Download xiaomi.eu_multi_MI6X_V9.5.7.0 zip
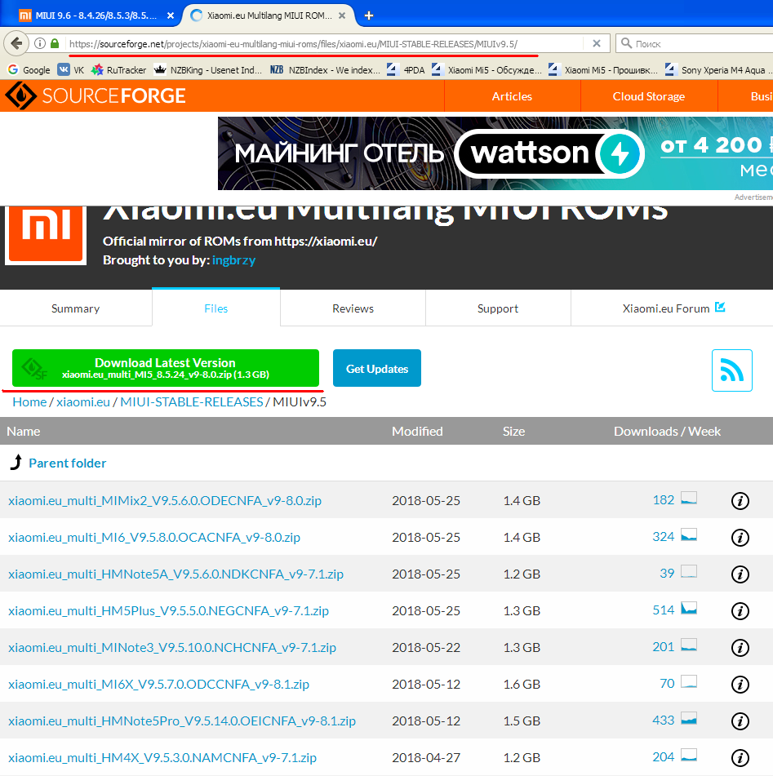773x776 pixels. [x=158, y=684]
